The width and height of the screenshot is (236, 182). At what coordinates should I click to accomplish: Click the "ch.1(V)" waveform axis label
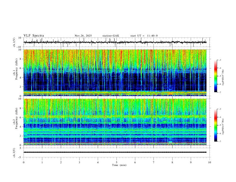pos(14,42)
